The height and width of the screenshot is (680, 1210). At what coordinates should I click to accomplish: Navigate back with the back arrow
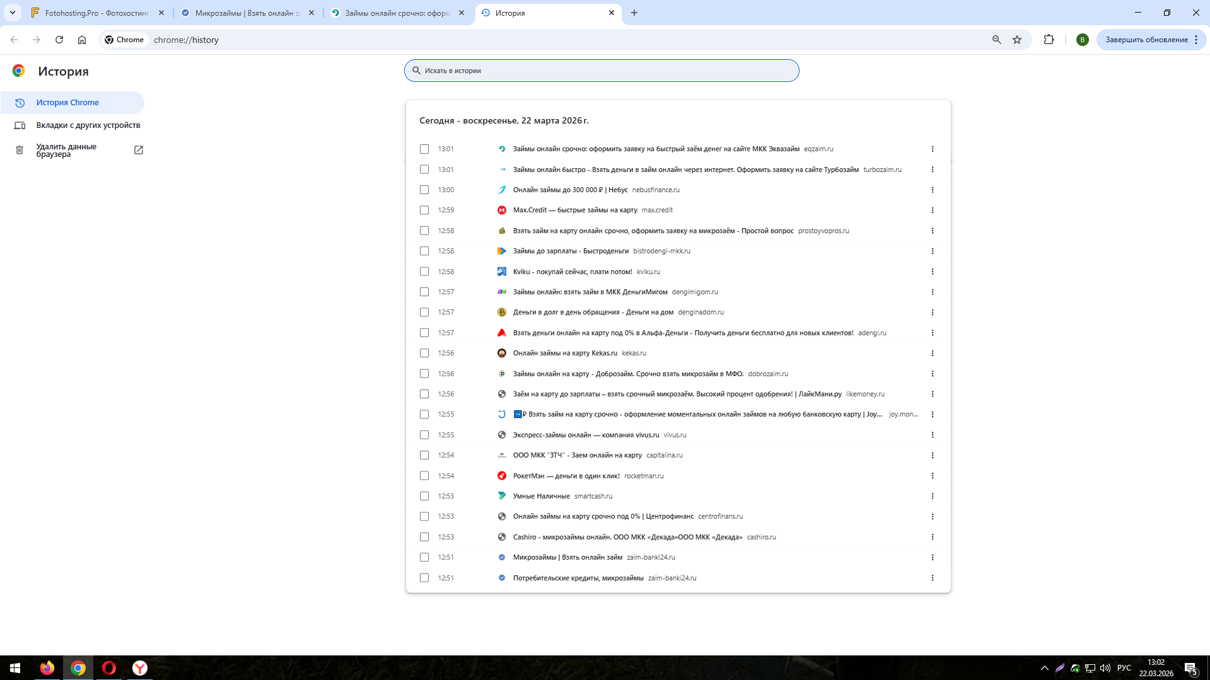point(14,40)
